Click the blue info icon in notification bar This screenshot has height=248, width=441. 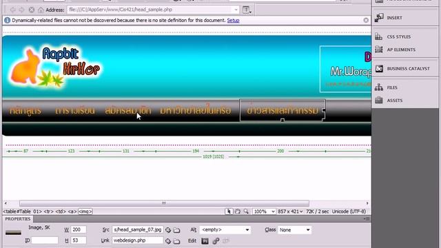click(x=8, y=20)
